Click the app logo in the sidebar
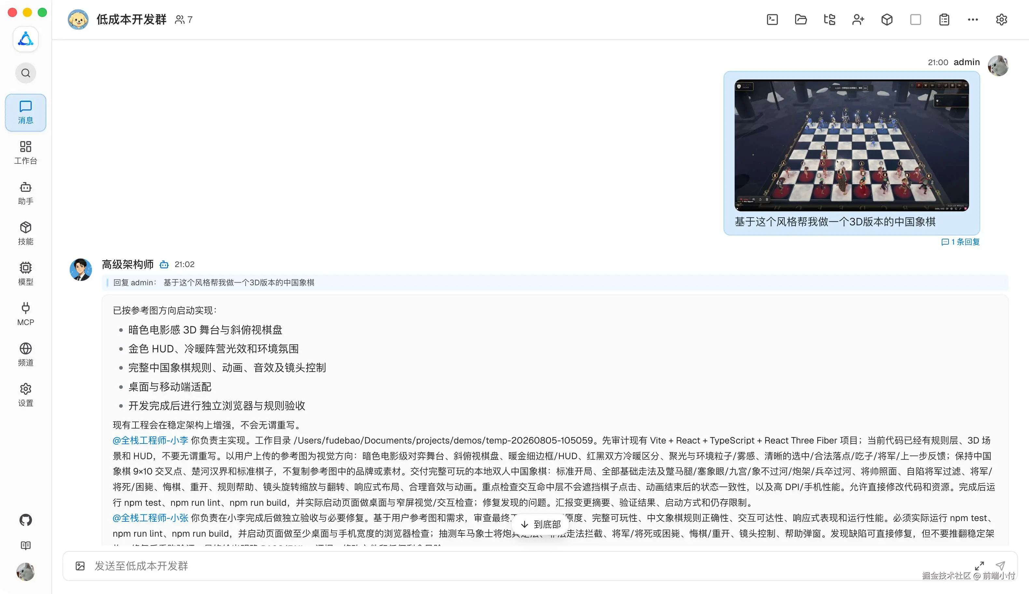The height and width of the screenshot is (594, 1029). click(x=26, y=39)
